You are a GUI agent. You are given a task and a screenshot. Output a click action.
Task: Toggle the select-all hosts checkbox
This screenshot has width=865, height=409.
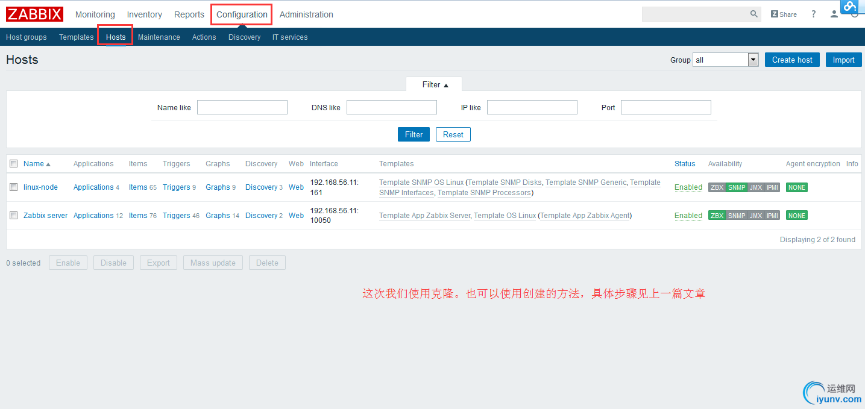[14, 164]
